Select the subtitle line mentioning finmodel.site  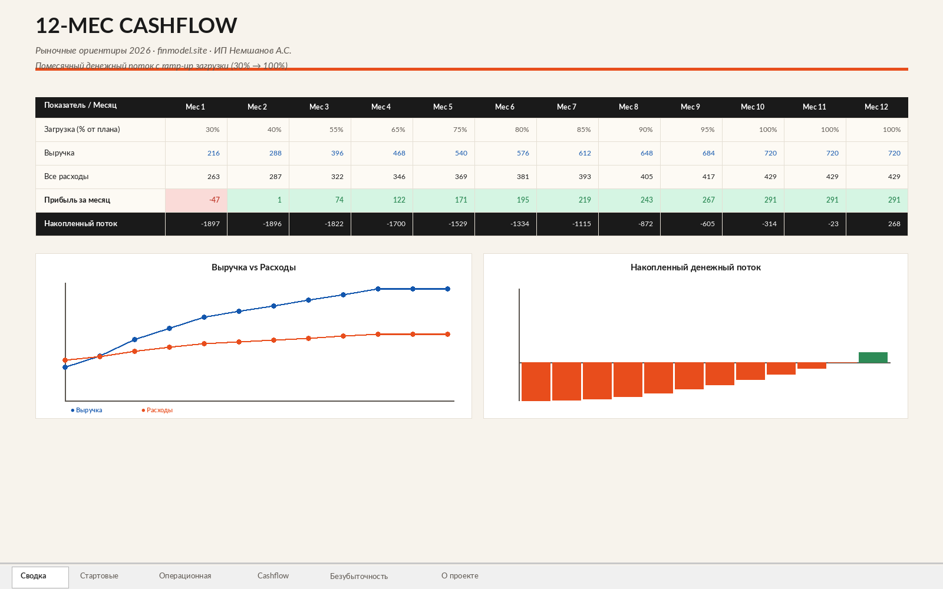point(163,51)
